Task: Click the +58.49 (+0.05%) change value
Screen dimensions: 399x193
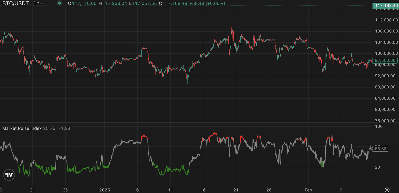Action: (207, 3)
